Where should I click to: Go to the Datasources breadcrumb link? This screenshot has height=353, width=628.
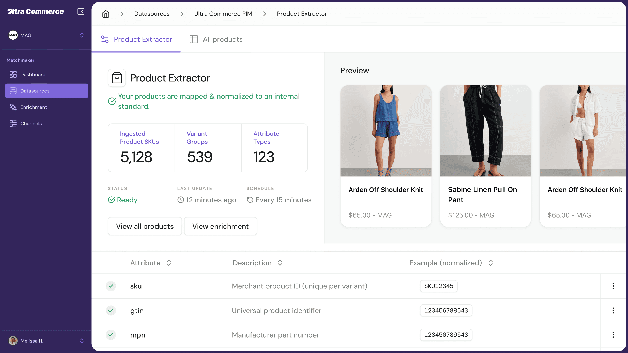coord(152,14)
